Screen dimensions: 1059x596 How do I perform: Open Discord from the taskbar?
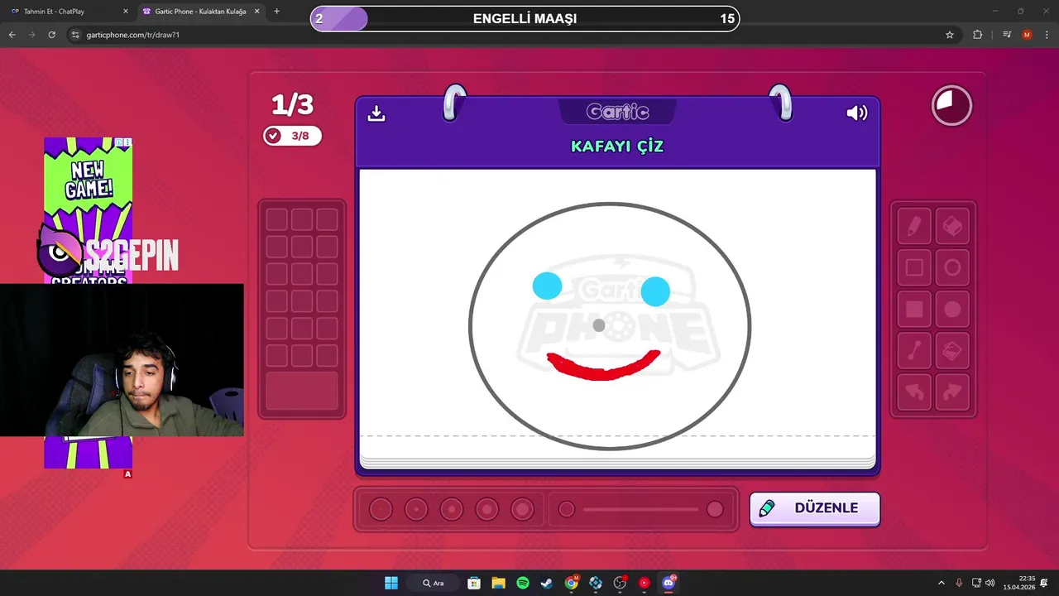(668, 583)
